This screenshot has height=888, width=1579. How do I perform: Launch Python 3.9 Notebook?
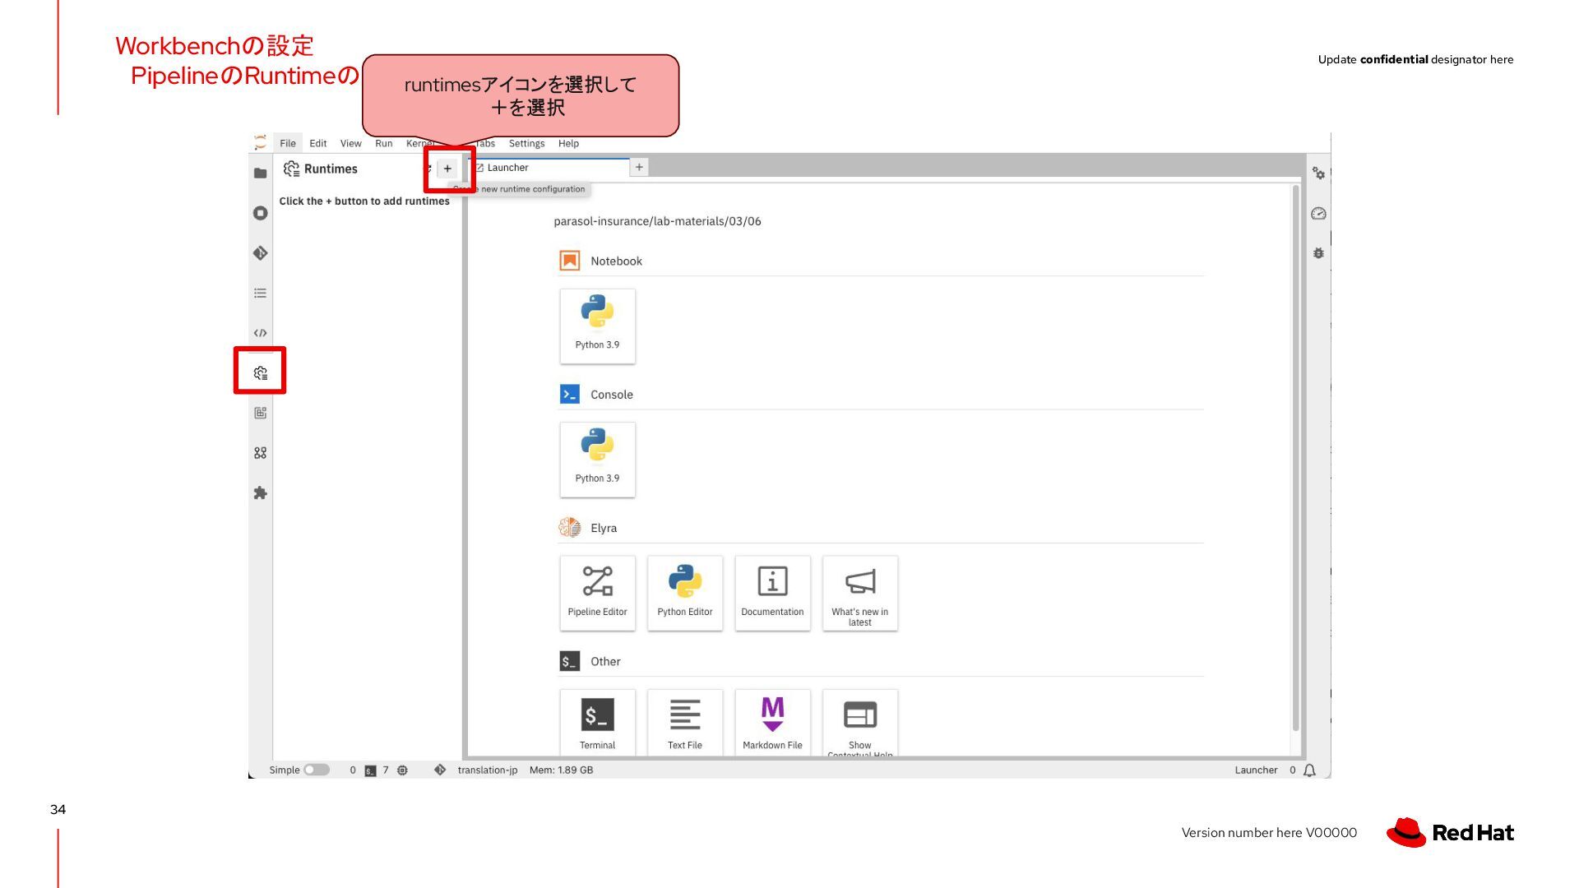(x=597, y=326)
